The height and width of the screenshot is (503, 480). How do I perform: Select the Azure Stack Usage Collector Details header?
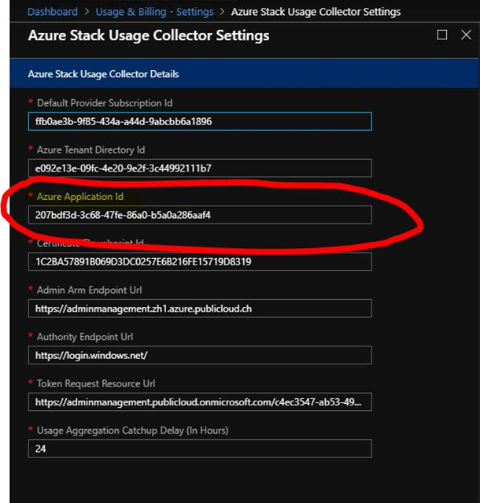click(x=244, y=74)
